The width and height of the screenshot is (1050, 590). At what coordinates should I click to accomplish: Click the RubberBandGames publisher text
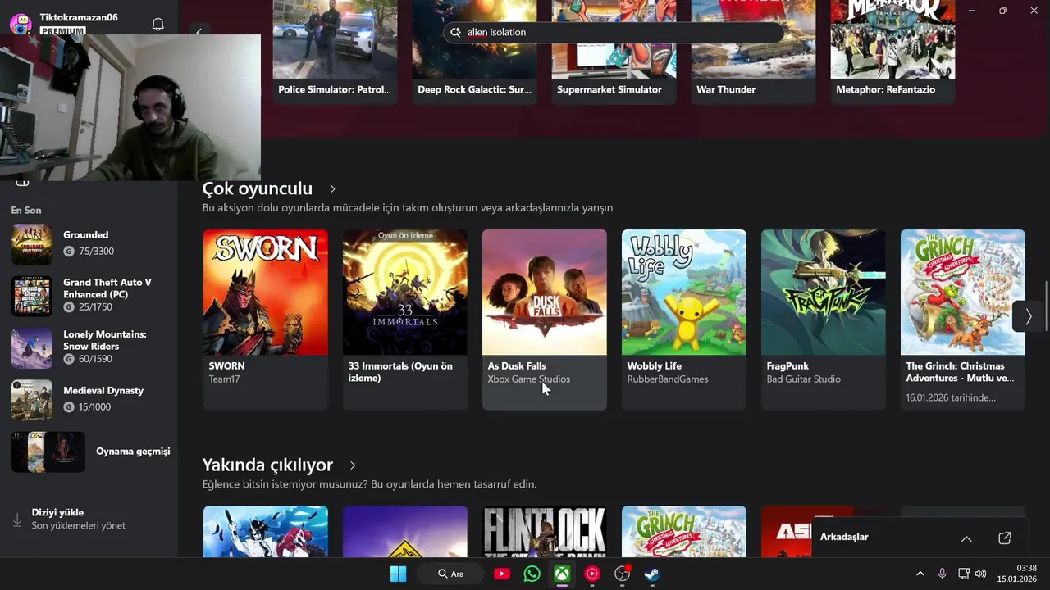coord(668,379)
